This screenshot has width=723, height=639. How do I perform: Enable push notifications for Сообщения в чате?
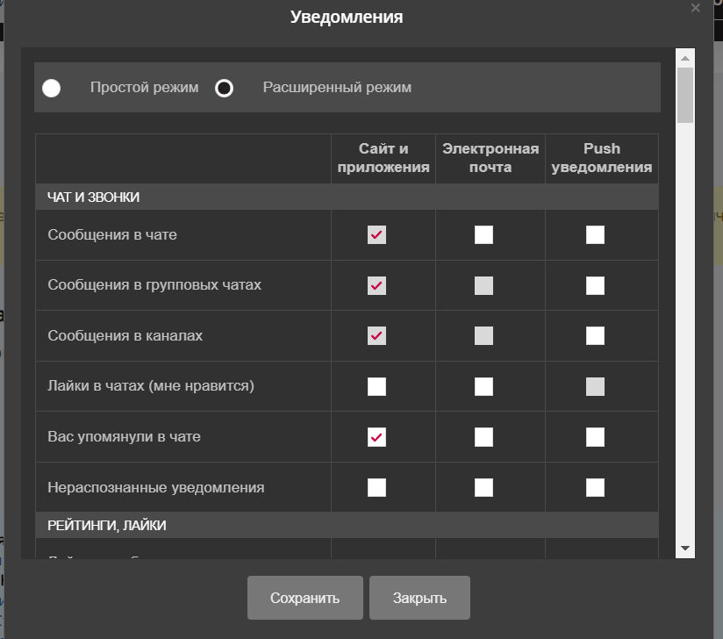point(595,234)
